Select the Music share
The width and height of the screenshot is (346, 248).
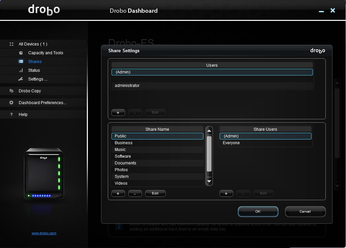click(157, 150)
